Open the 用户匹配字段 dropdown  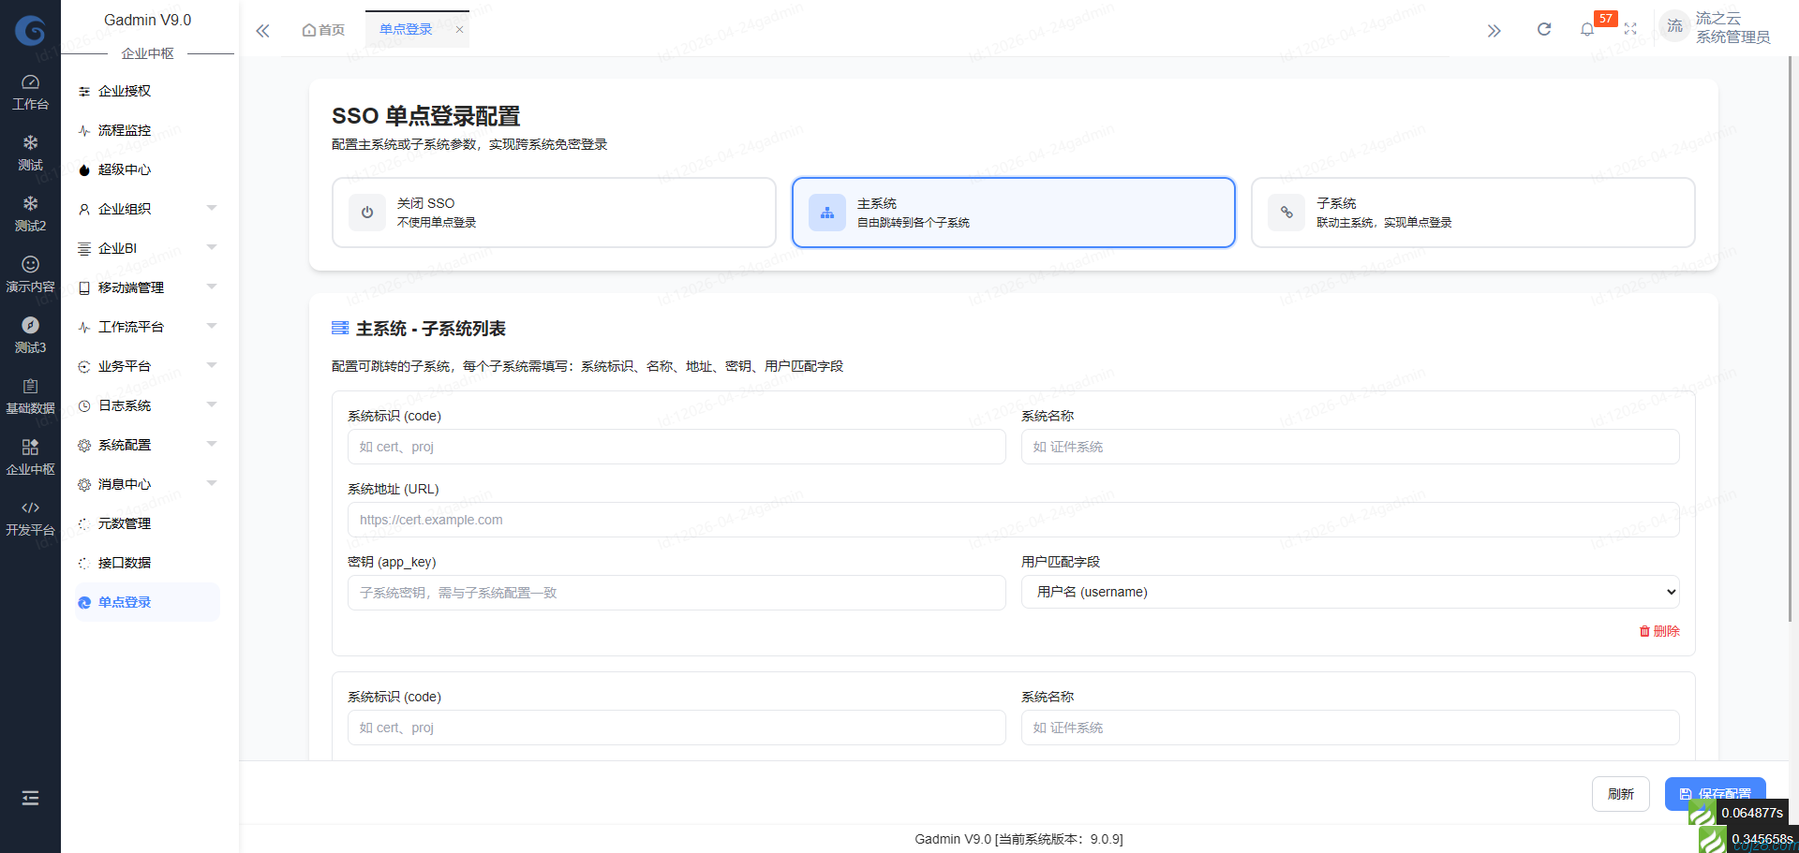point(1349,592)
